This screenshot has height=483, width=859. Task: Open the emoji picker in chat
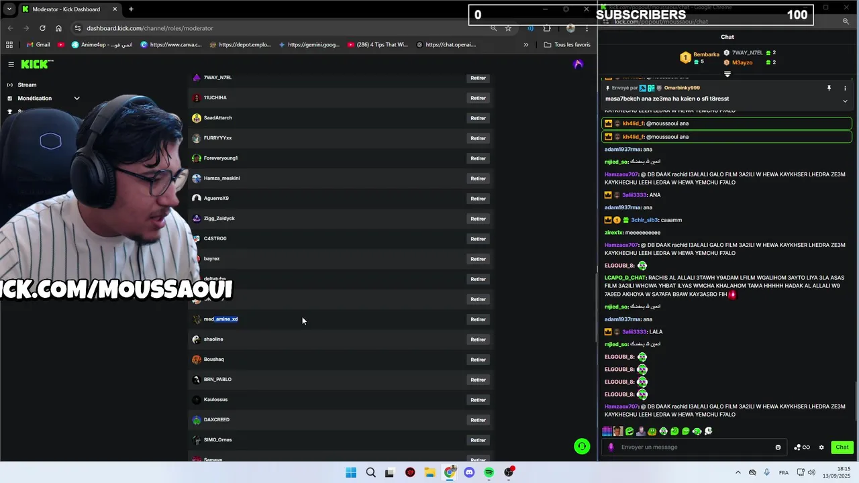(778, 447)
